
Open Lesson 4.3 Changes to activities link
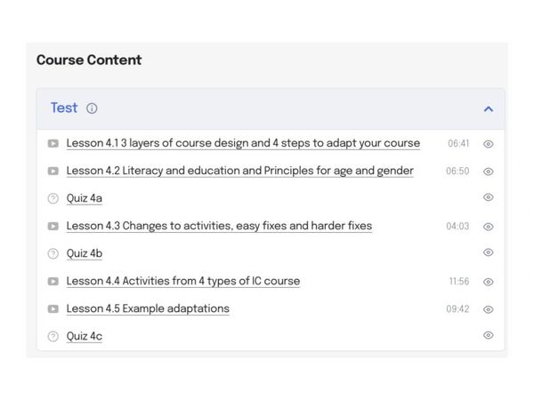219,226
